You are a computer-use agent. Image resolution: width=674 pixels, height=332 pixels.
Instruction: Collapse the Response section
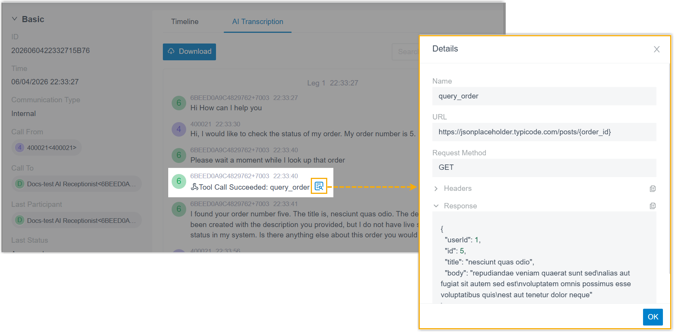point(436,206)
